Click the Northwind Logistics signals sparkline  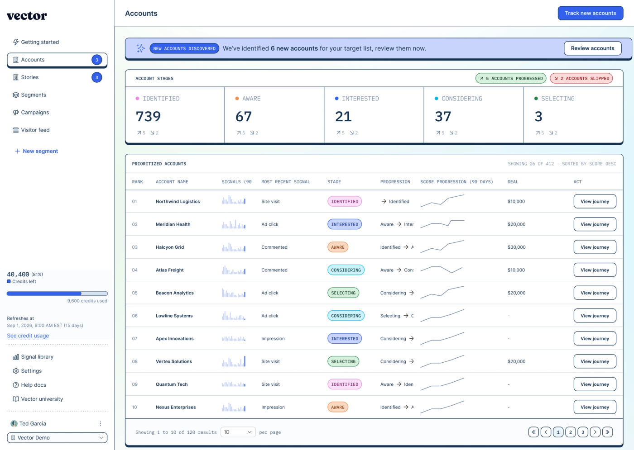click(234, 199)
